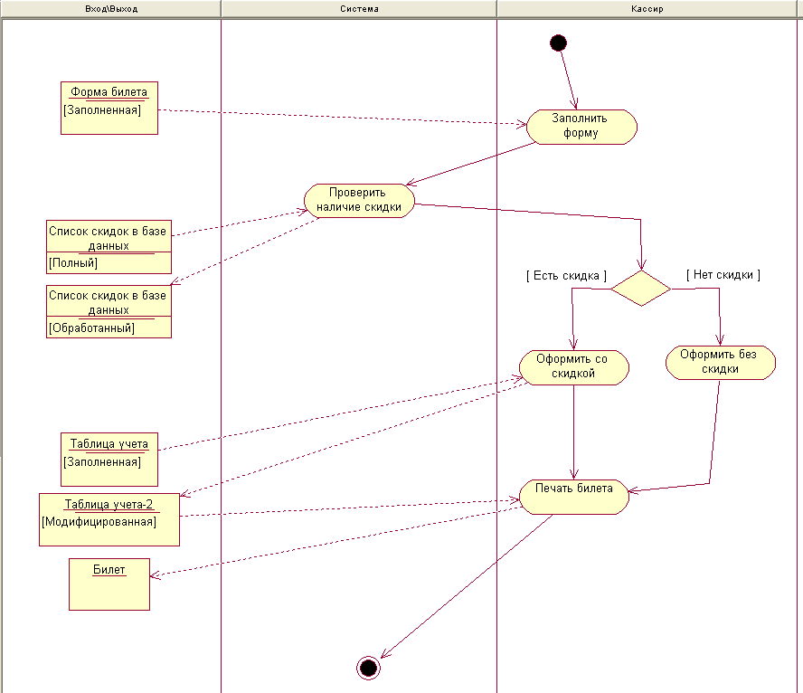Select the Билет object box
The width and height of the screenshot is (803, 693).
(109, 584)
